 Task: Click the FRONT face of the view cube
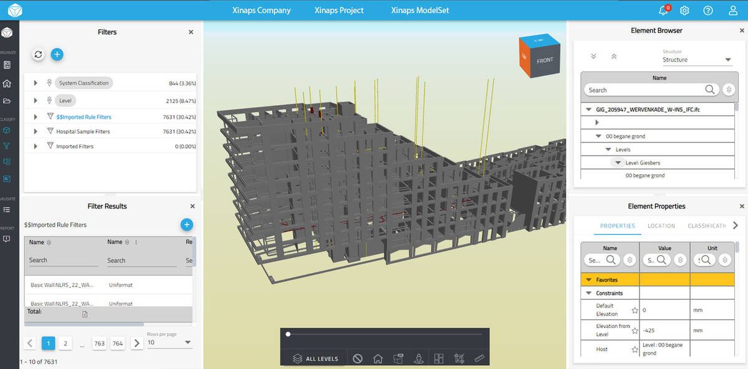pyautogui.click(x=545, y=61)
